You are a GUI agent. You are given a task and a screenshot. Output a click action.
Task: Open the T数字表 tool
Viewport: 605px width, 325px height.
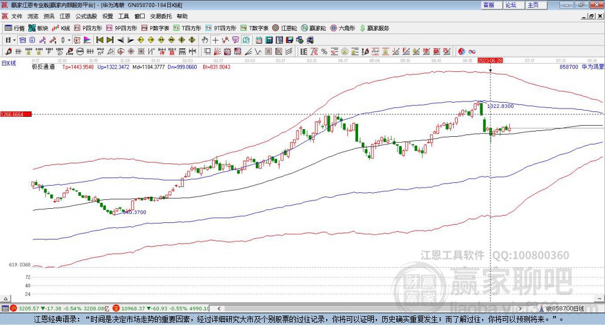[254, 28]
